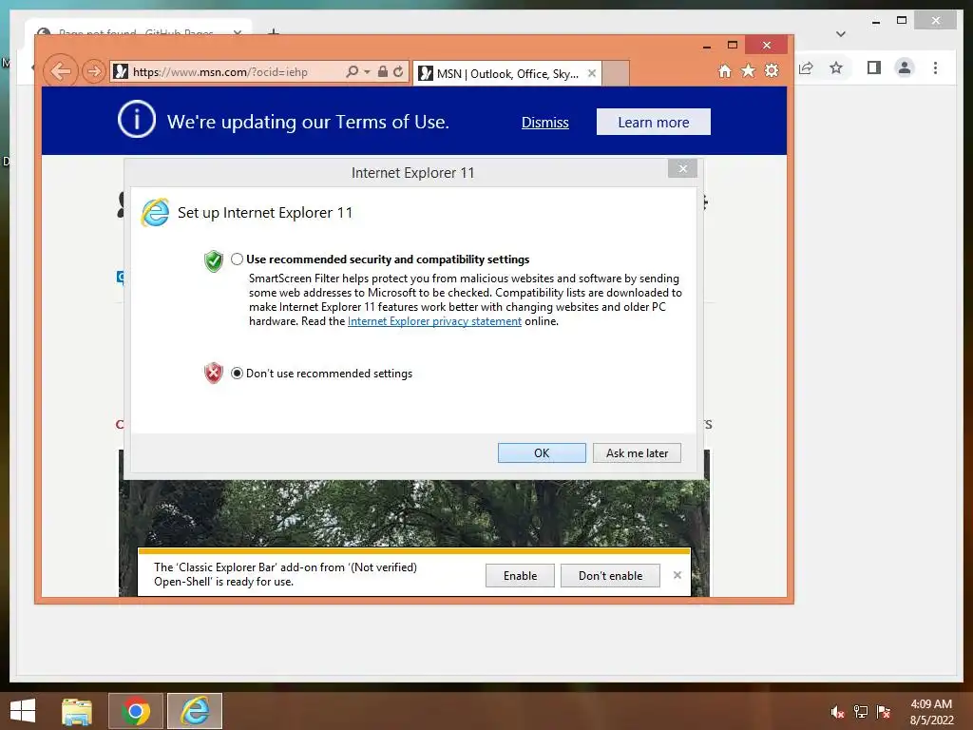Viewport: 973px width, 730px height.
Task: Open Chrome profile avatar
Action: pos(905,67)
